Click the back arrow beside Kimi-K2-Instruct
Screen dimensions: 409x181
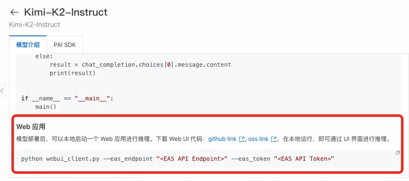pos(14,12)
